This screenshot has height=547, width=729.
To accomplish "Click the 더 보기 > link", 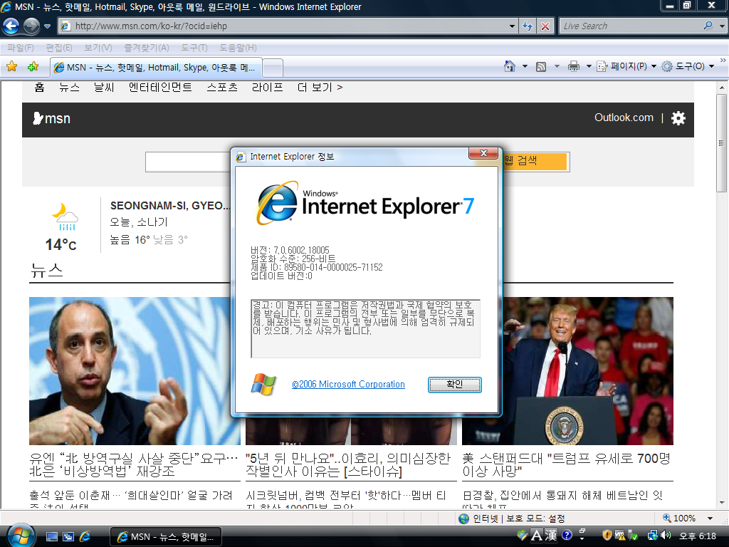I will point(320,88).
